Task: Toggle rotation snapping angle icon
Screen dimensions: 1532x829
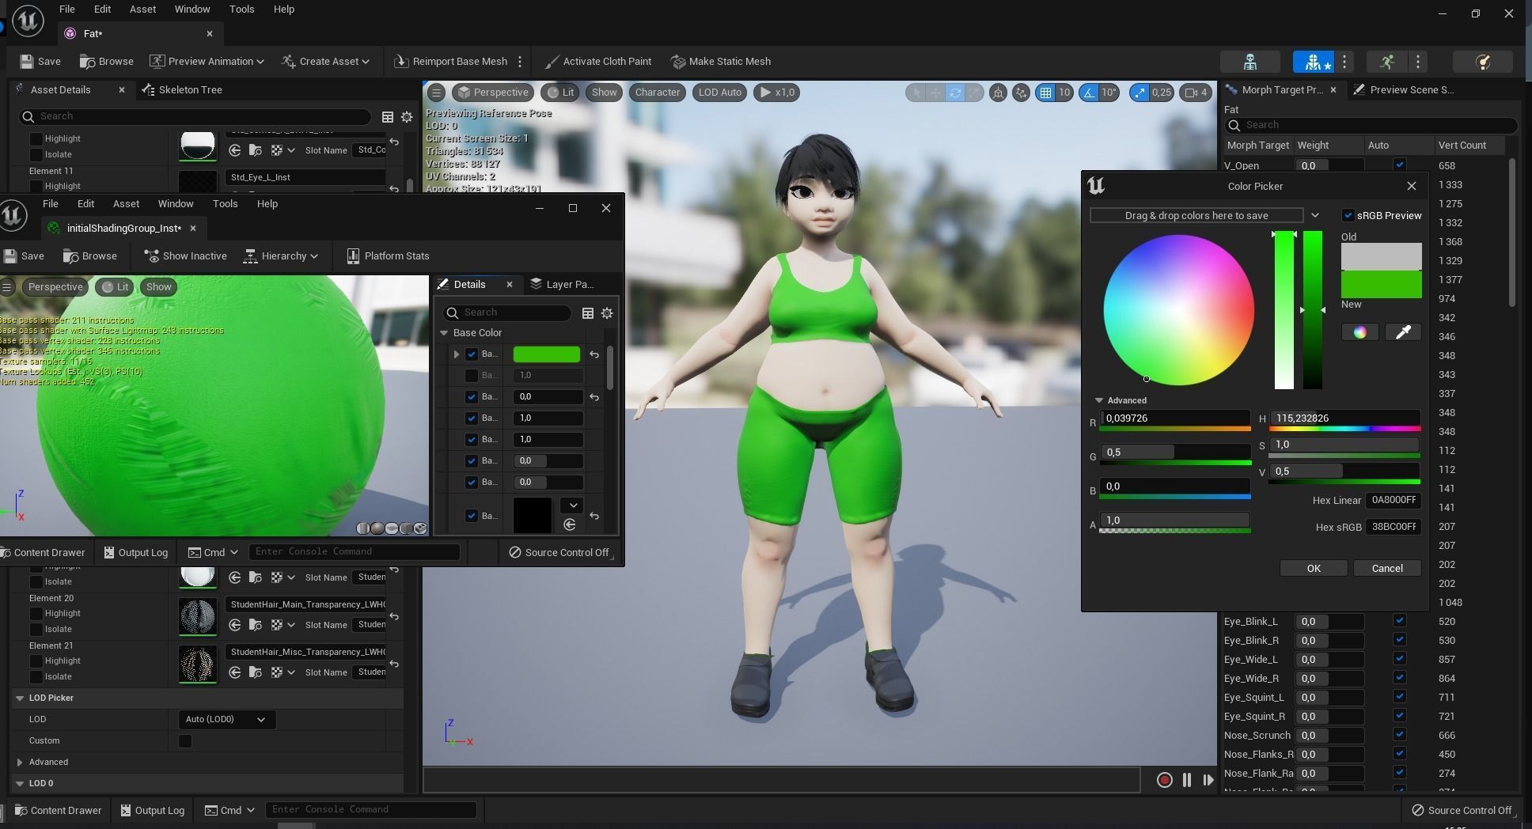Action: (x=1090, y=93)
